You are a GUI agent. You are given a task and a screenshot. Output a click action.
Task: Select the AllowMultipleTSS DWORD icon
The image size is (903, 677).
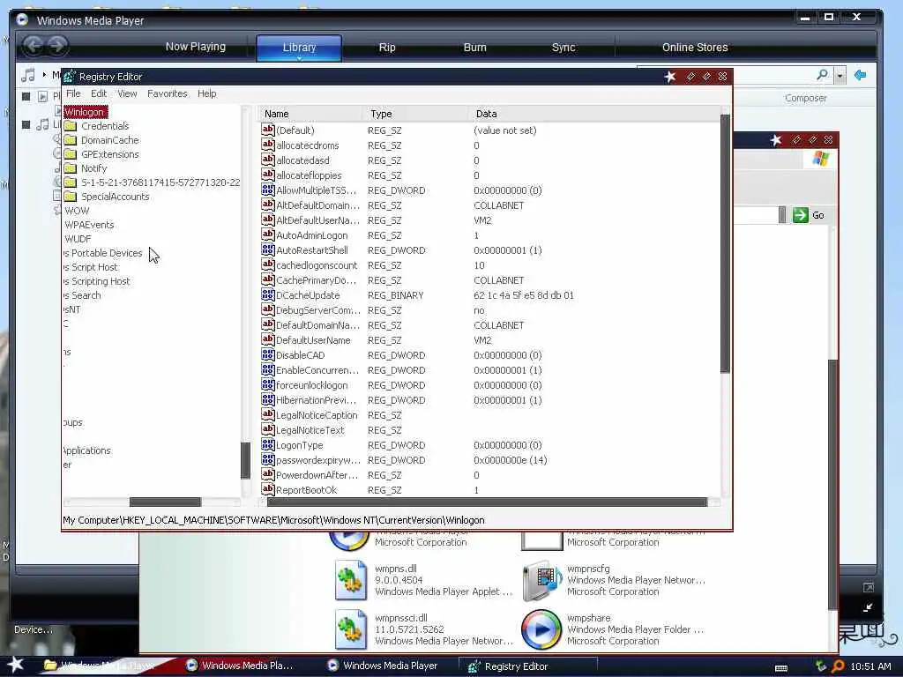[x=268, y=190]
